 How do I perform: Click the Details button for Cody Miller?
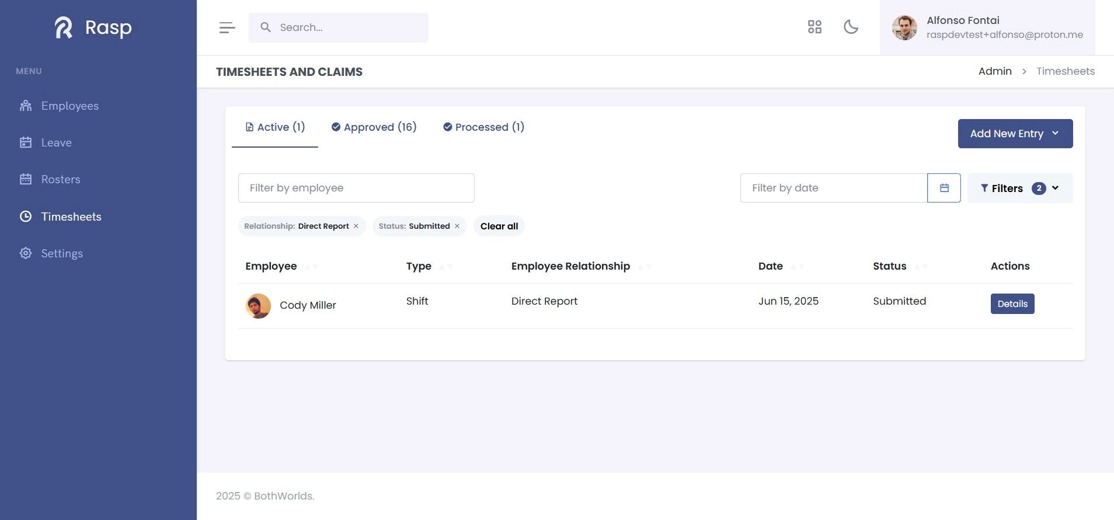[x=1012, y=303]
